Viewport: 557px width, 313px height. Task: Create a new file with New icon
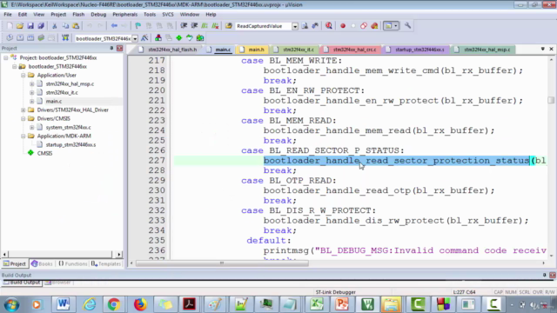coord(10,26)
